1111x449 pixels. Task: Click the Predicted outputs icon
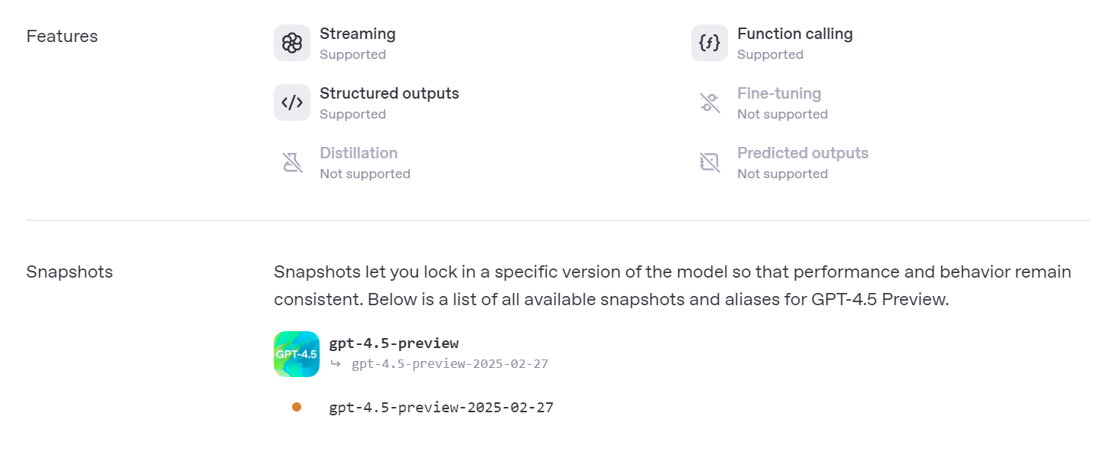(x=710, y=162)
